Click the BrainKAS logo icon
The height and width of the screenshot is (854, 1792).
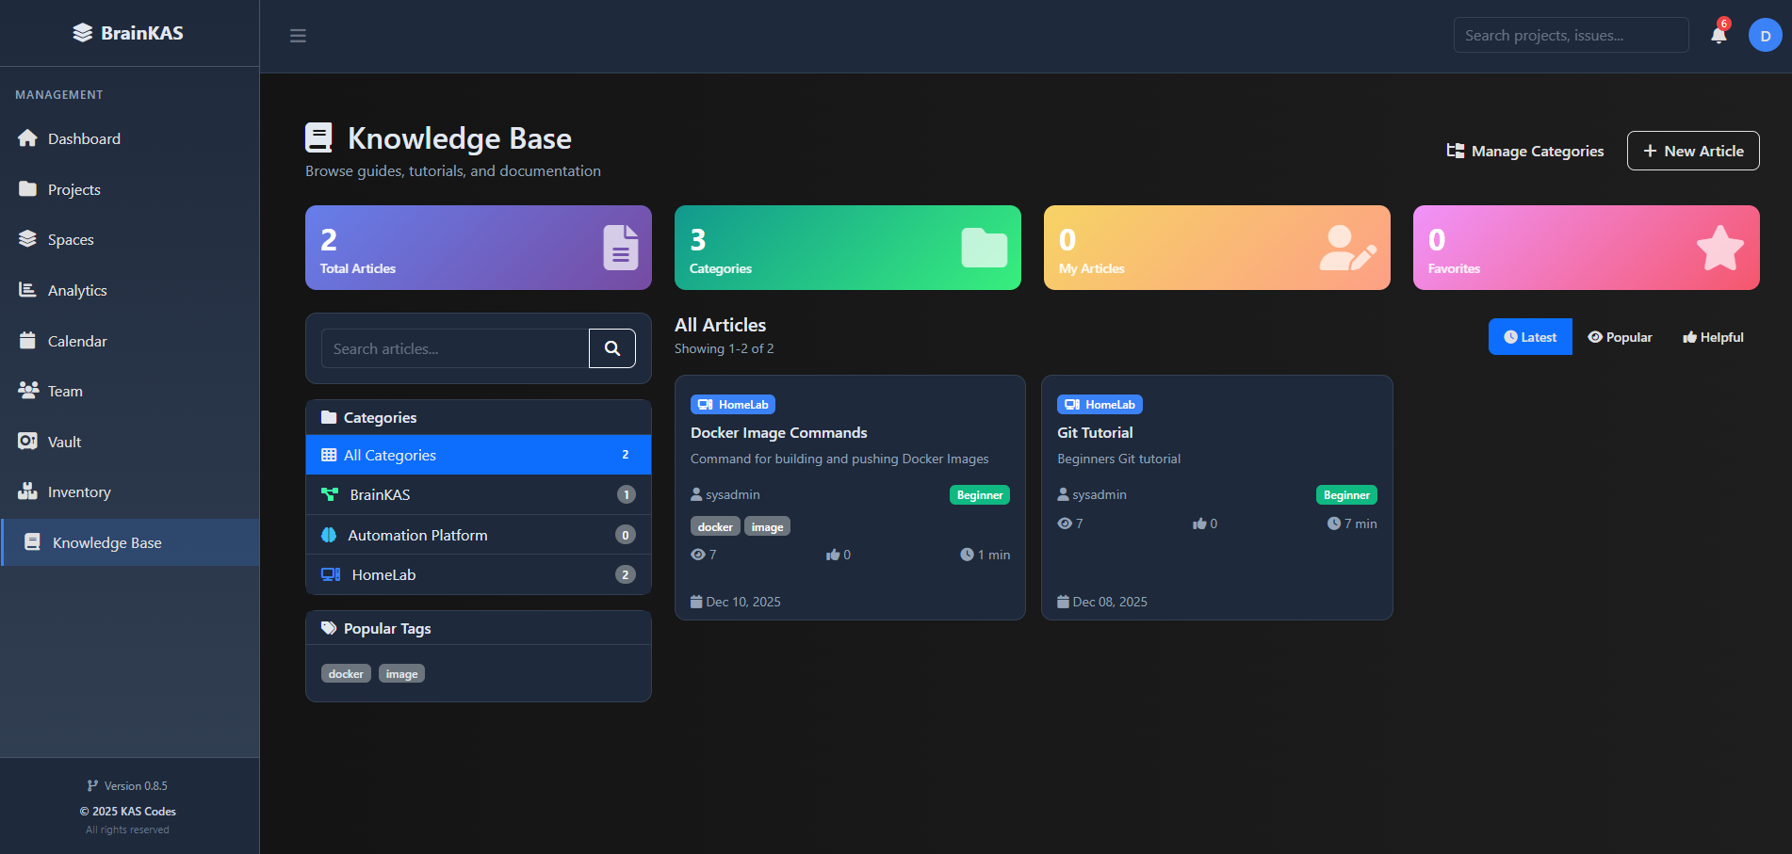point(80,32)
